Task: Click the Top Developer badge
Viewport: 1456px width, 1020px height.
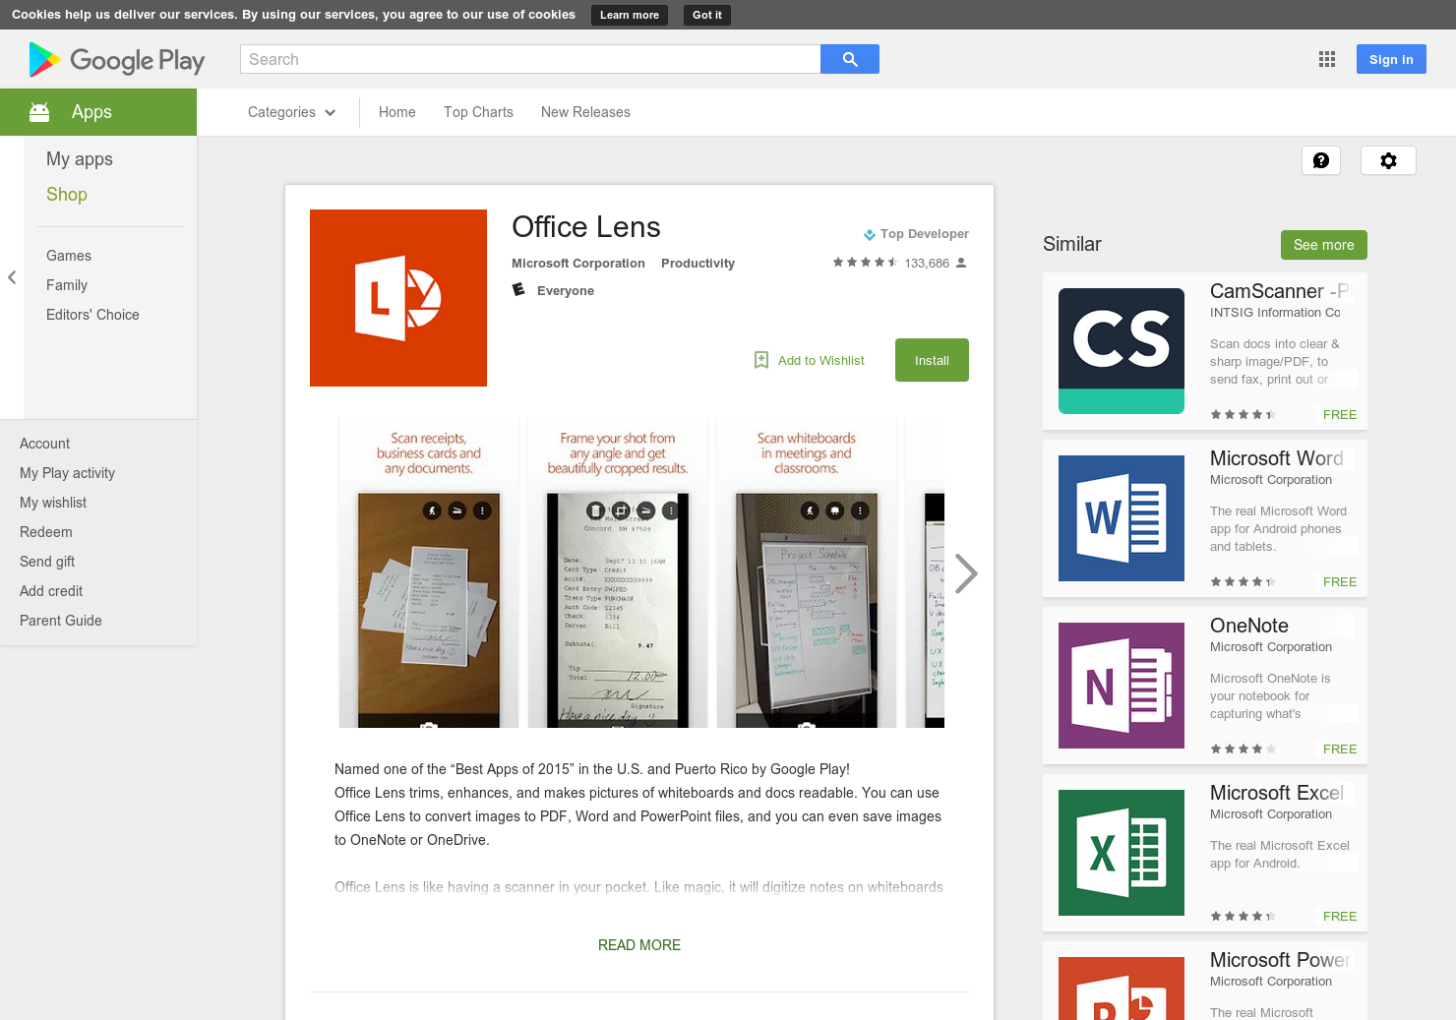Action: pyautogui.click(x=915, y=234)
